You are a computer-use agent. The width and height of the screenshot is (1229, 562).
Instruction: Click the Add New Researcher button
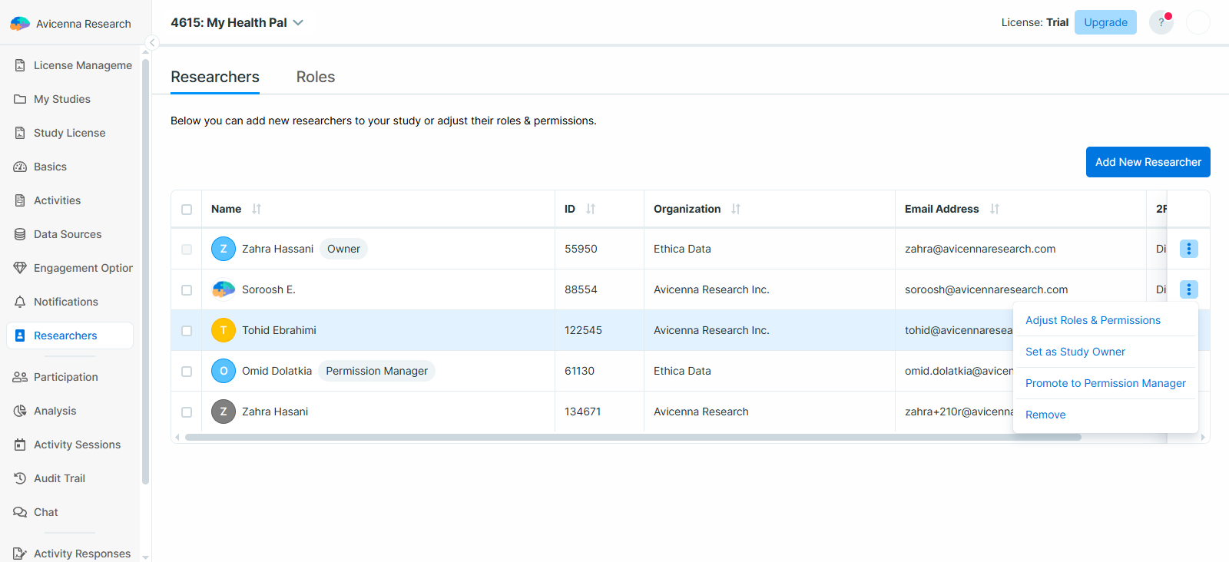coord(1148,162)
